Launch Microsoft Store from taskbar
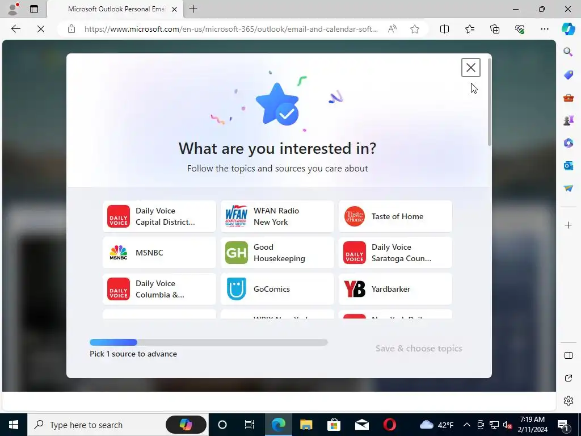581x436 pixels. (x=334, y=425)
